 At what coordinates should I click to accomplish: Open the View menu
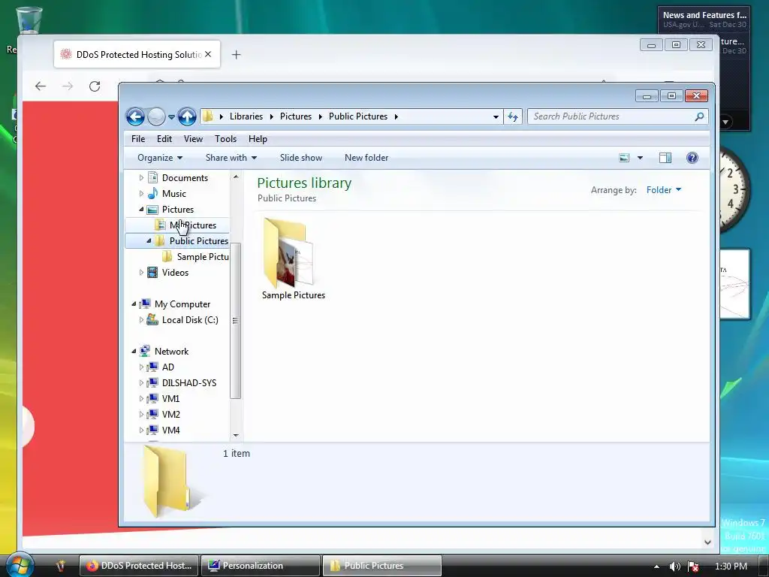(x=193, y=139)
